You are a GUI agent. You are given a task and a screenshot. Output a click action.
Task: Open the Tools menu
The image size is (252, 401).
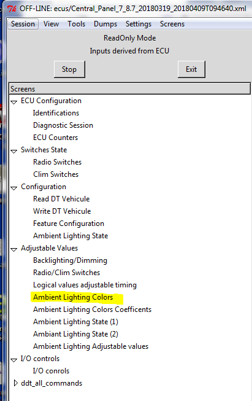77,24
